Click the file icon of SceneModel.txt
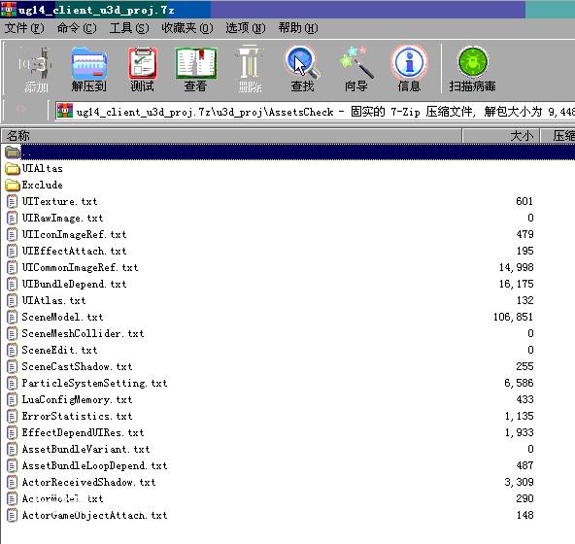 [12, 317]
